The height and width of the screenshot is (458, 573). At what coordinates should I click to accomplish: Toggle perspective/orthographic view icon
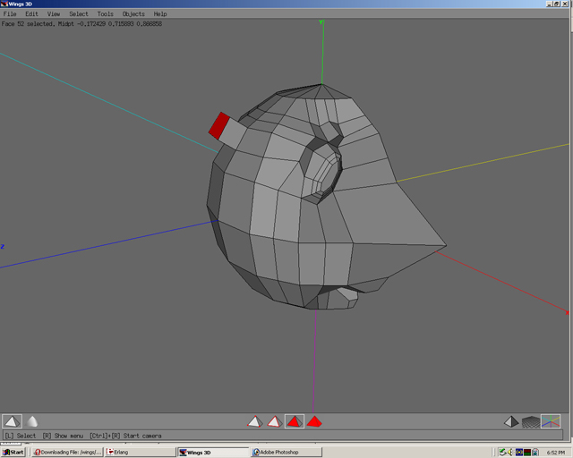point(511,422)
